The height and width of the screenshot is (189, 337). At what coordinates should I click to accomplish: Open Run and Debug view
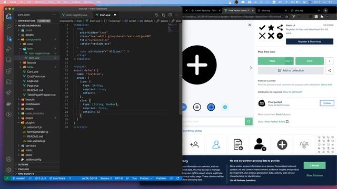click(8, 49)
